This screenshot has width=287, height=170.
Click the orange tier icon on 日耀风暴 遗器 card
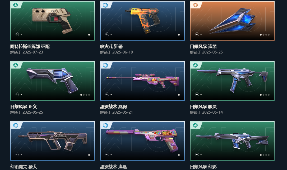[x=195, y=5]
